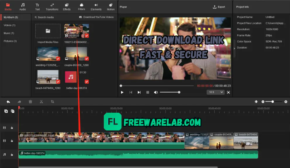The width and height of the screenshot is (290, 168).
Task: Open the Elements library
Action: 96,6
